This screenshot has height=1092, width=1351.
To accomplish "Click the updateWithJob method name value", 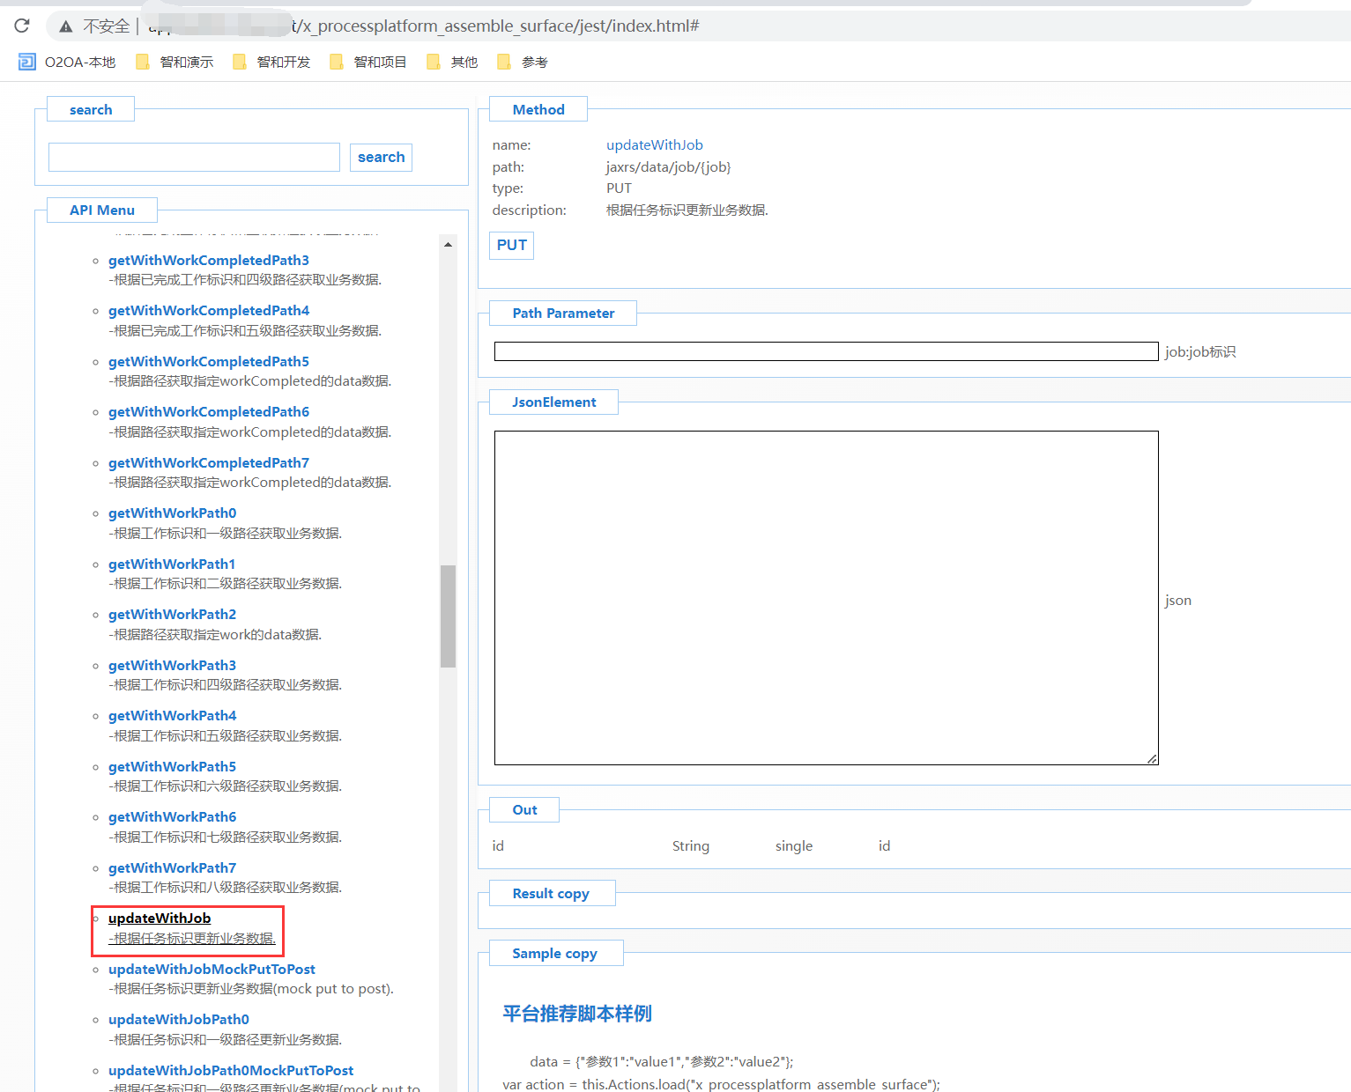I will [655, 144].
